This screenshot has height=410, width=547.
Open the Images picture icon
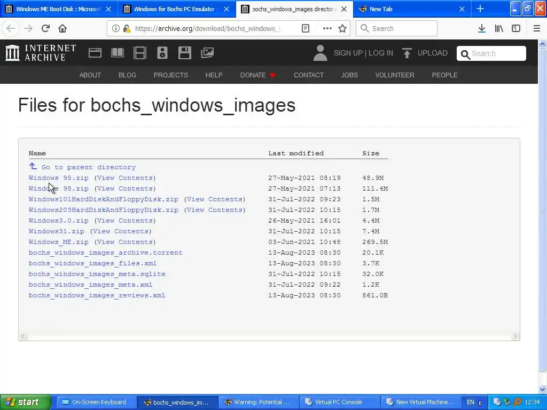(207, 53)
